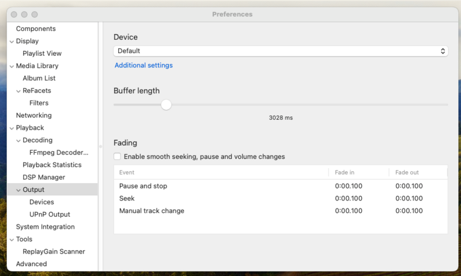The height and width of the screenshot is (276, 461).
Task: Enable smooth seeking, pause and volume changes
Action: [x=118, y=157]
